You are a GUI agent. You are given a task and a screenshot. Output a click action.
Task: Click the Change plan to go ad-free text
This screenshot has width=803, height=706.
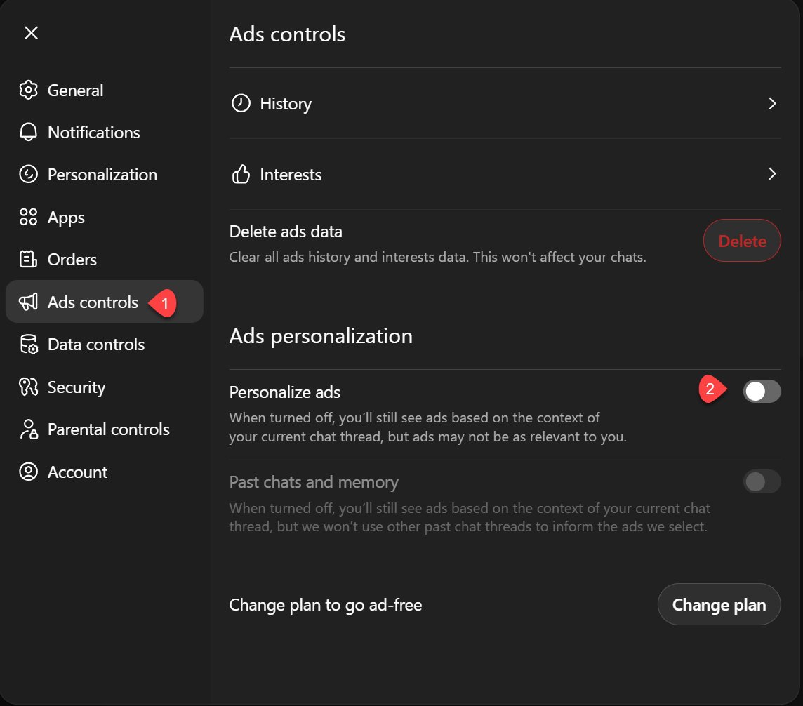(x=326, y=605)
